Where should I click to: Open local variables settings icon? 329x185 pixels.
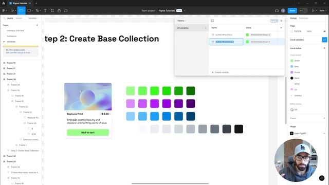tap(324, 40)
